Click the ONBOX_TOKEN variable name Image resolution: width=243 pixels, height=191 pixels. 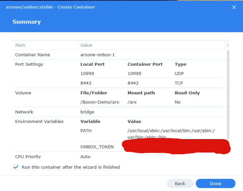[x=97, y=147]
